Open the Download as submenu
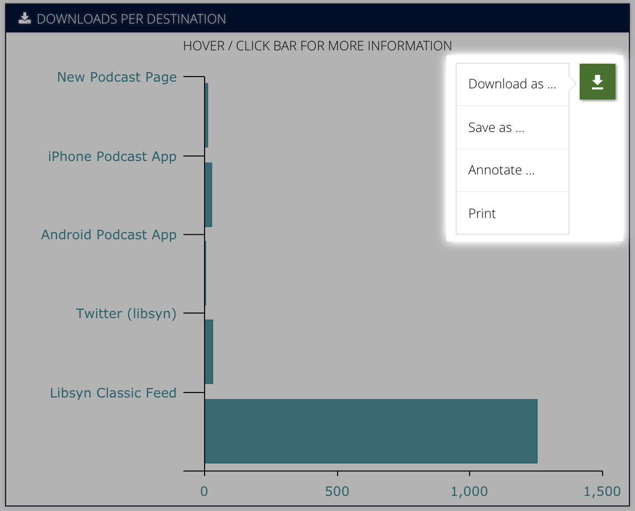The image size is (635, 511). (512, 84)
